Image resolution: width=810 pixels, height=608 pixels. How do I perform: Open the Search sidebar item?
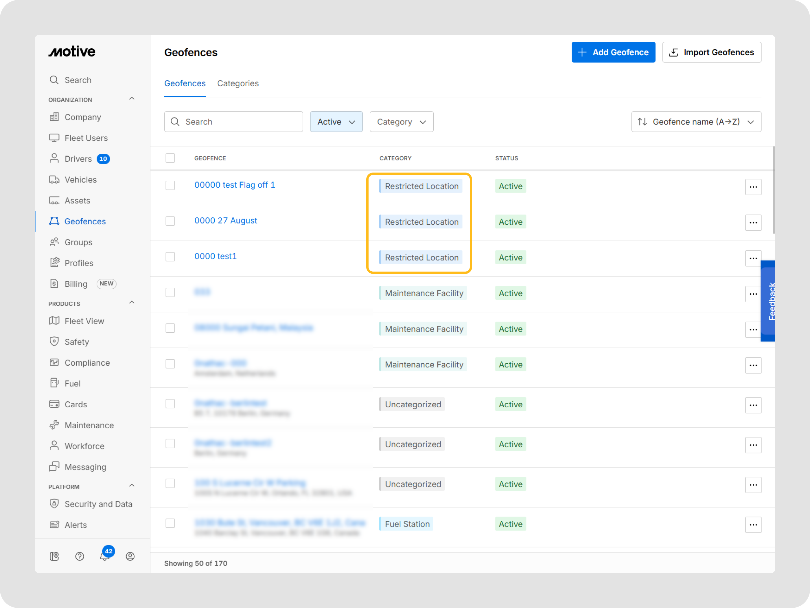point(78,80)
